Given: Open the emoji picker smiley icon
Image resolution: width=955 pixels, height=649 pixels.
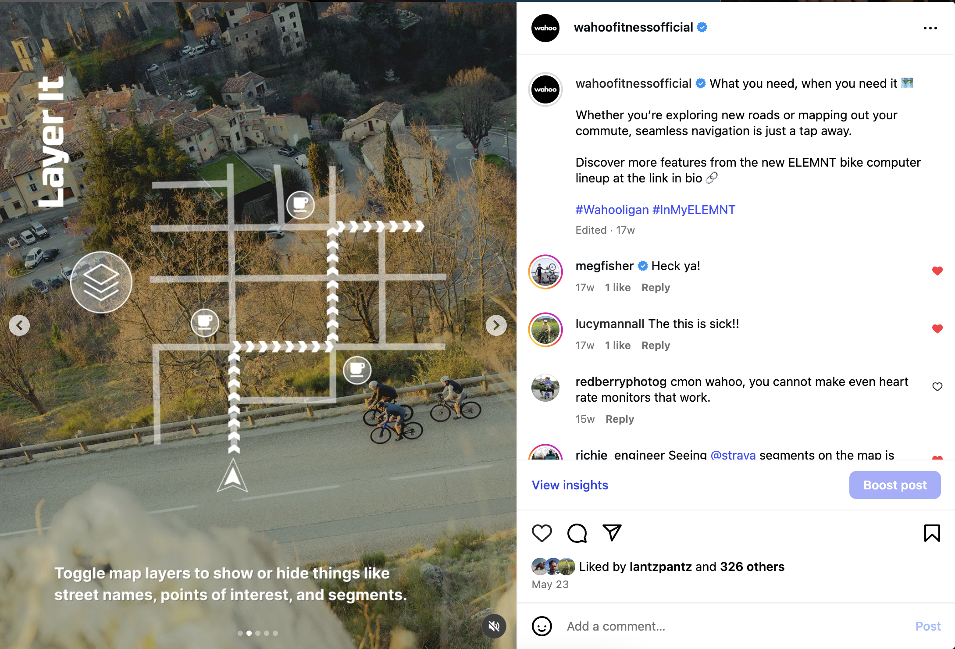Looking at the screenshot, I should pyautogui.click(x=542, y=626).
